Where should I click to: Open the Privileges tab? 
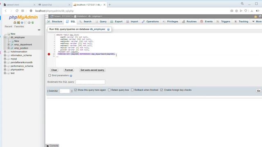pos(170,22)
